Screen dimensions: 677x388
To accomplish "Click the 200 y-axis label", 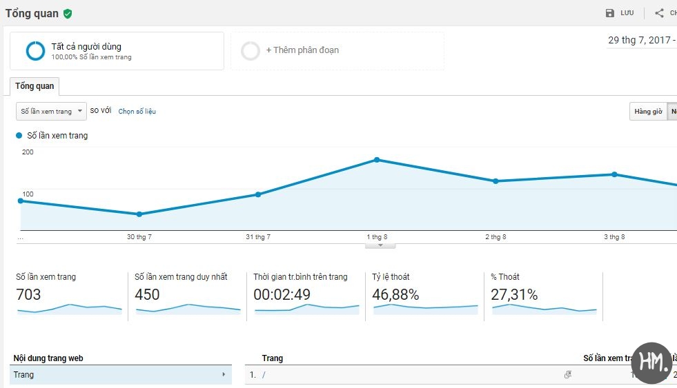I will click(x=28, y=152).
